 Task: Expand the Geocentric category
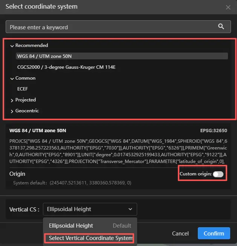tap(12, 111)
